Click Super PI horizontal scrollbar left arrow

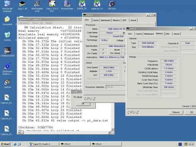(19, 132)
